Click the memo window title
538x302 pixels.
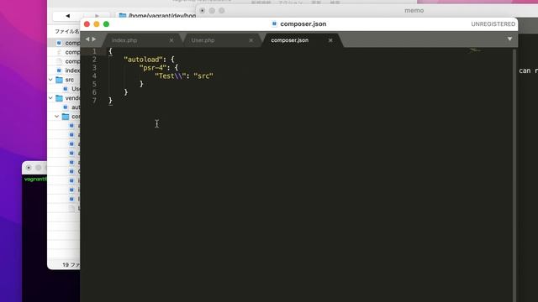pyautogui.click(x=414, y=11)
